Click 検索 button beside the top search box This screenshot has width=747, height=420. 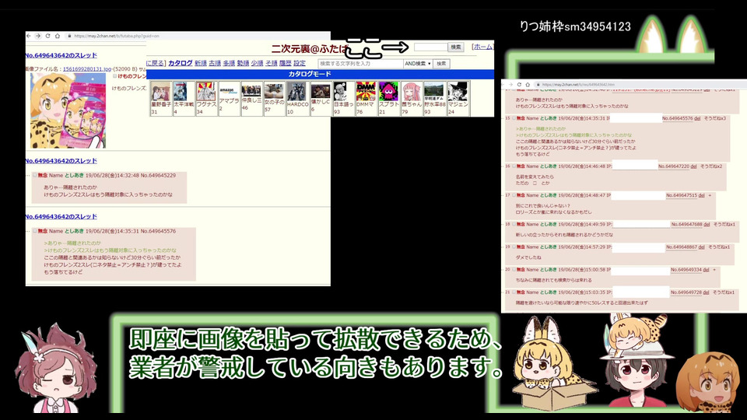[456, 47]
